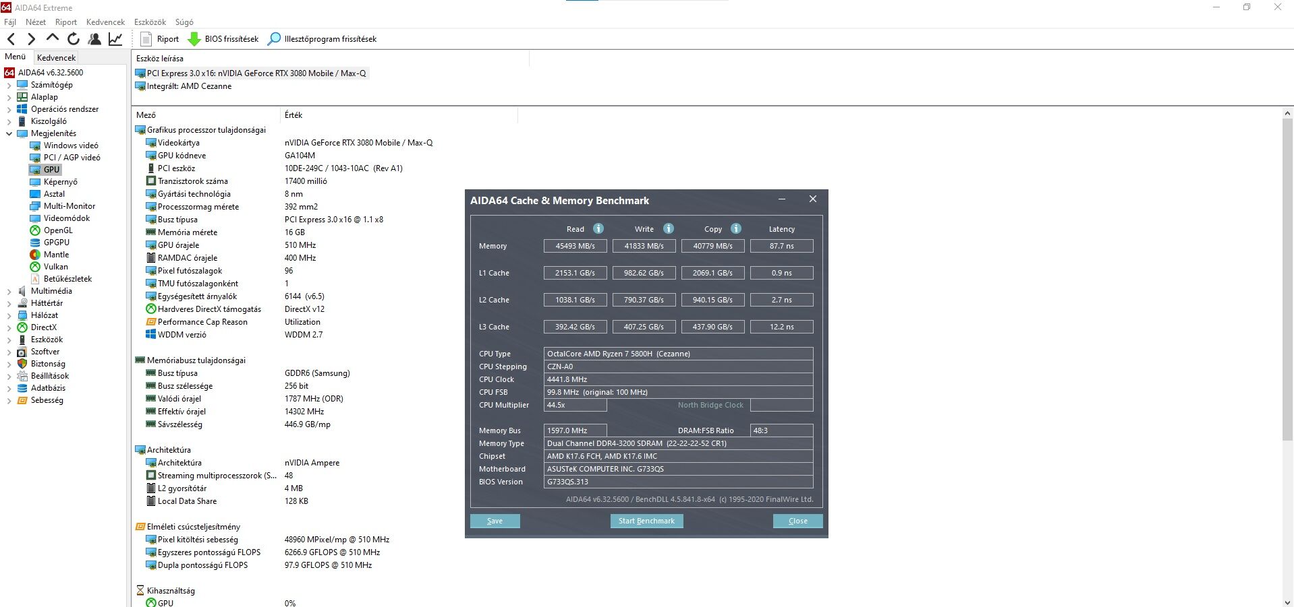Click CPU Type field in benchmark

(678, 354)
